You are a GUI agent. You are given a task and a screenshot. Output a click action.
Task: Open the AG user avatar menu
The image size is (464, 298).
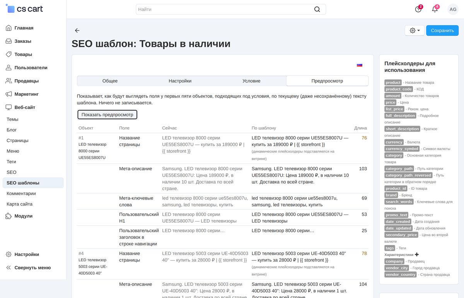click(x=453, y=9)
